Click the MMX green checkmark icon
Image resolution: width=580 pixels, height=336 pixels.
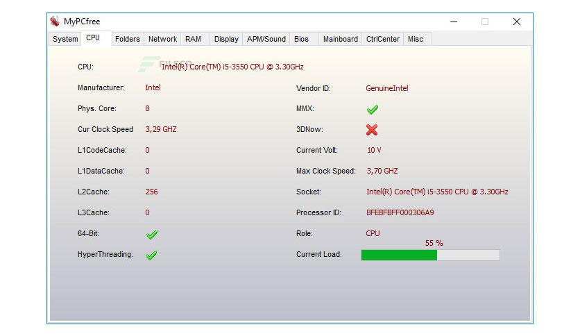(x=372, y=109)
